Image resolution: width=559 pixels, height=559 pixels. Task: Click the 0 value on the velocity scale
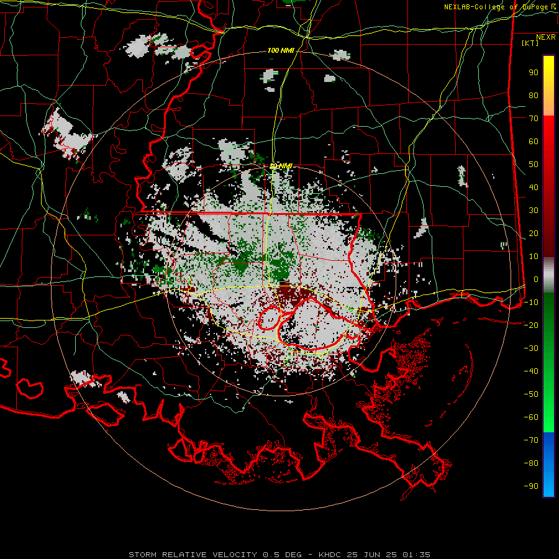(x=536, y=279)
